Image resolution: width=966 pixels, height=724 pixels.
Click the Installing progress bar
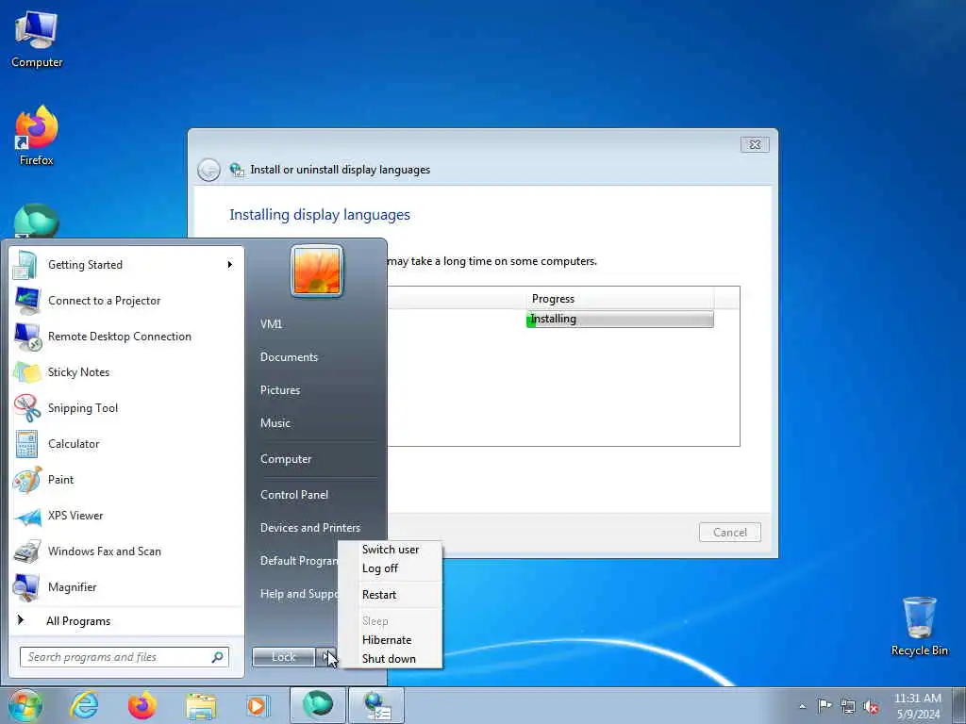click(620, 319)
